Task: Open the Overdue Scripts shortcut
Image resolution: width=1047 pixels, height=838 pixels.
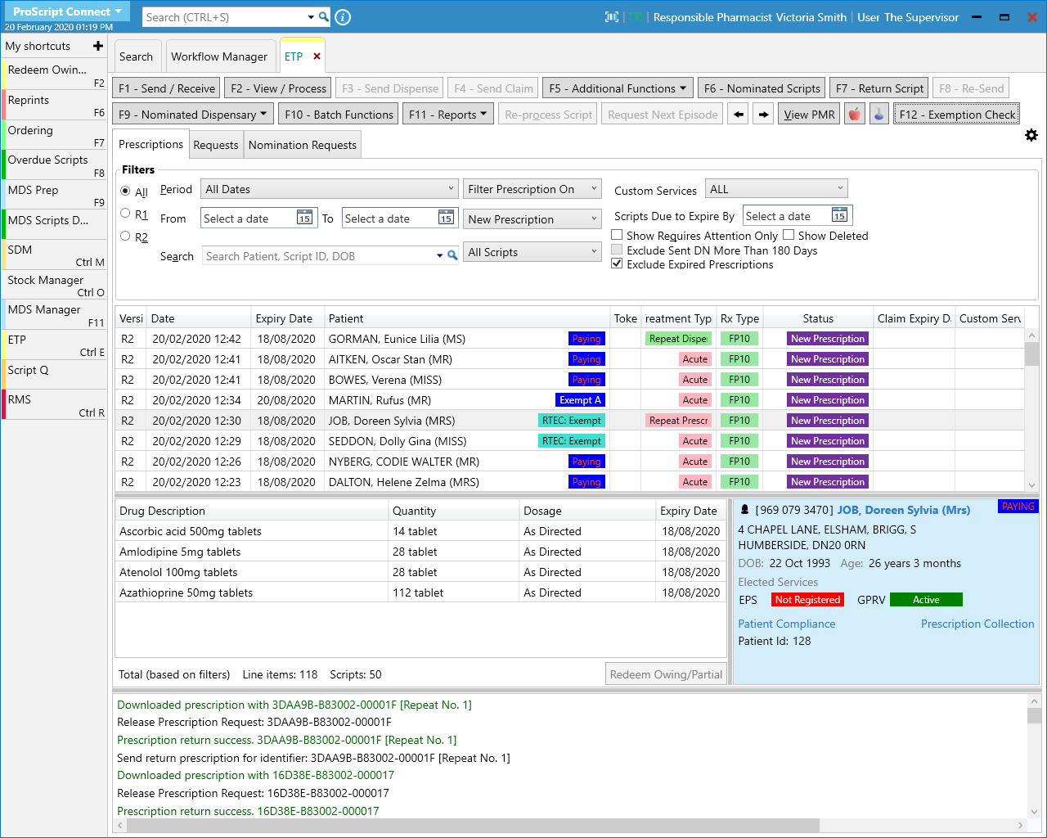Action: pyautogui.click(x=55, y=164)
